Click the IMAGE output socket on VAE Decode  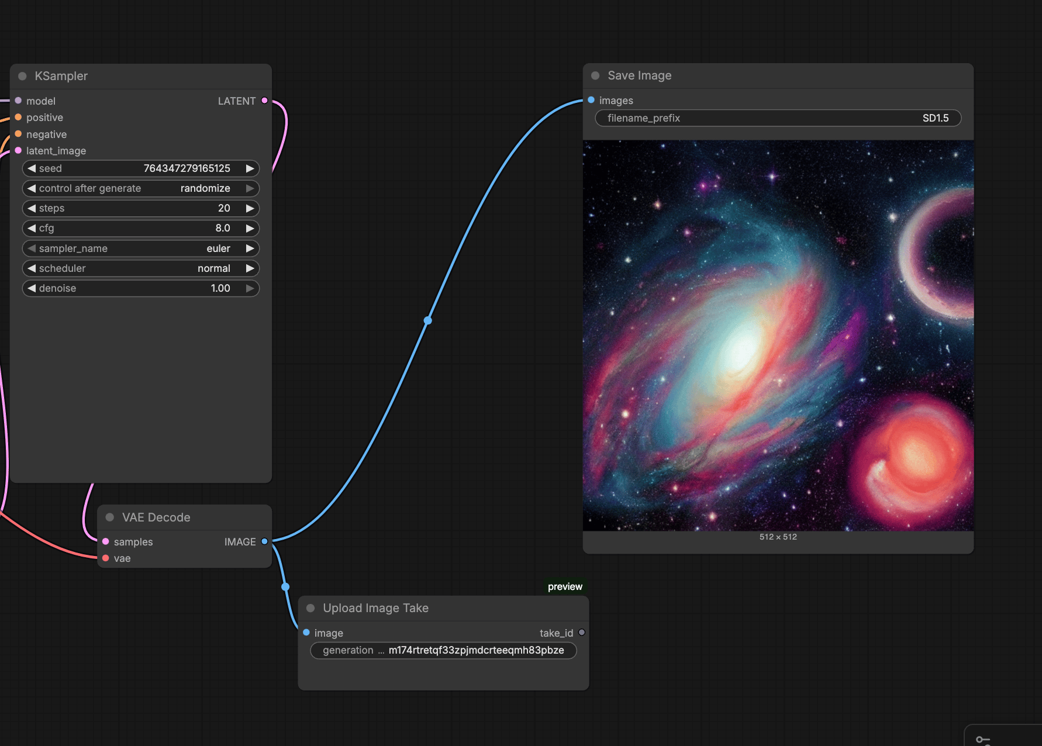[264, 541]
